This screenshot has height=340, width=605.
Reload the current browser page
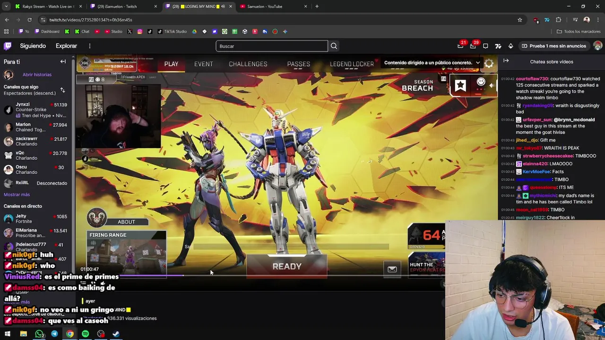point(29,20)
